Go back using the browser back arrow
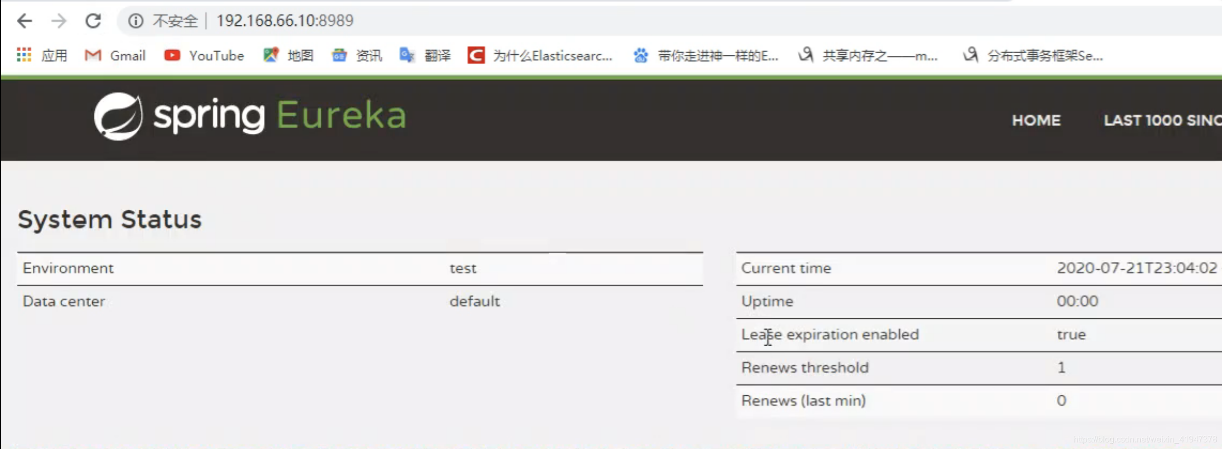The image size is (1222, 449). 24,21
